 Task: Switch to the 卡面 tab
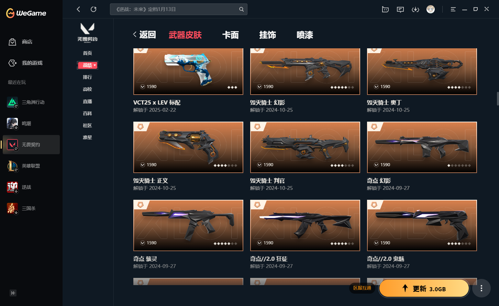click(x=230, y=35)
